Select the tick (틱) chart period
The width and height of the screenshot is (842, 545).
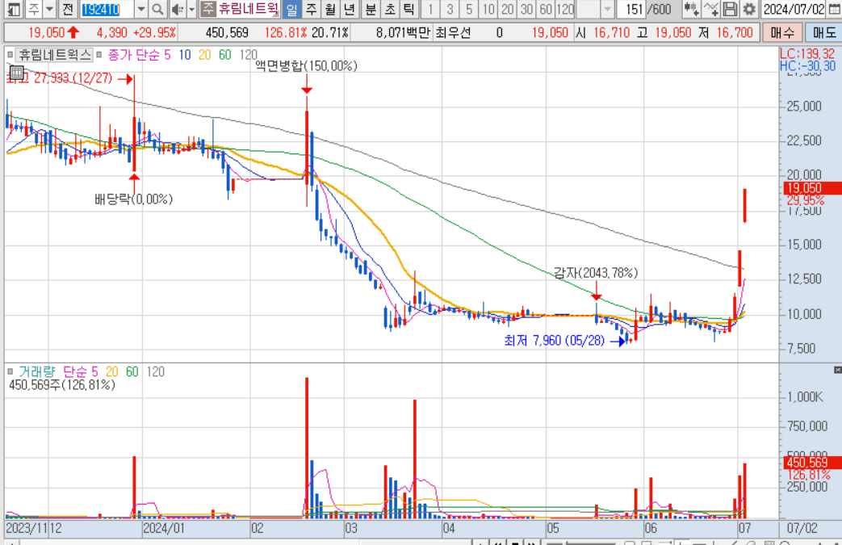(409, 9)
